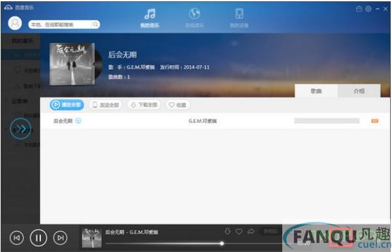The image size is (392, 252).
Task: Pause the current song
Action: 39,238
